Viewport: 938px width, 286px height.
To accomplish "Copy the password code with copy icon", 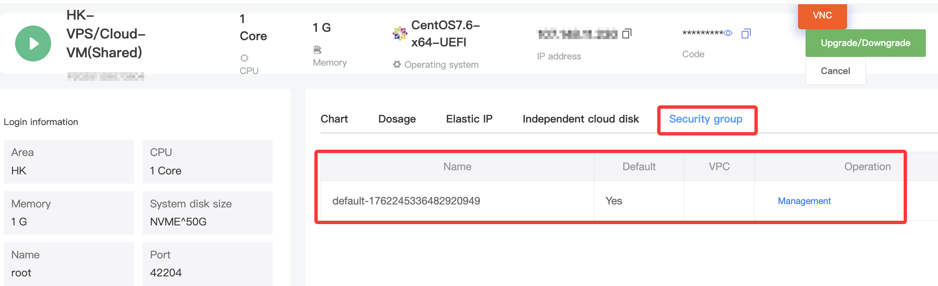I will coord(746,33).
